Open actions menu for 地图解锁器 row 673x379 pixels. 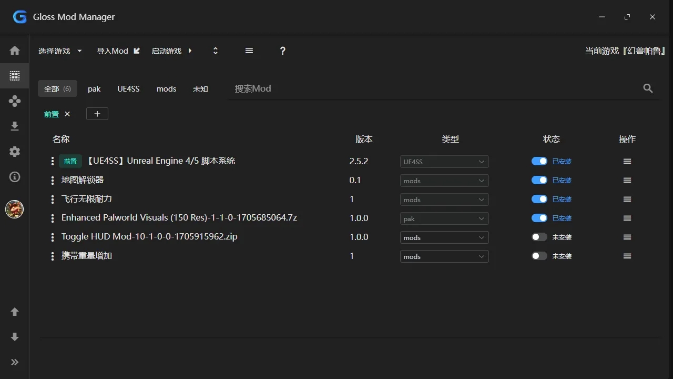click(627, 181)
